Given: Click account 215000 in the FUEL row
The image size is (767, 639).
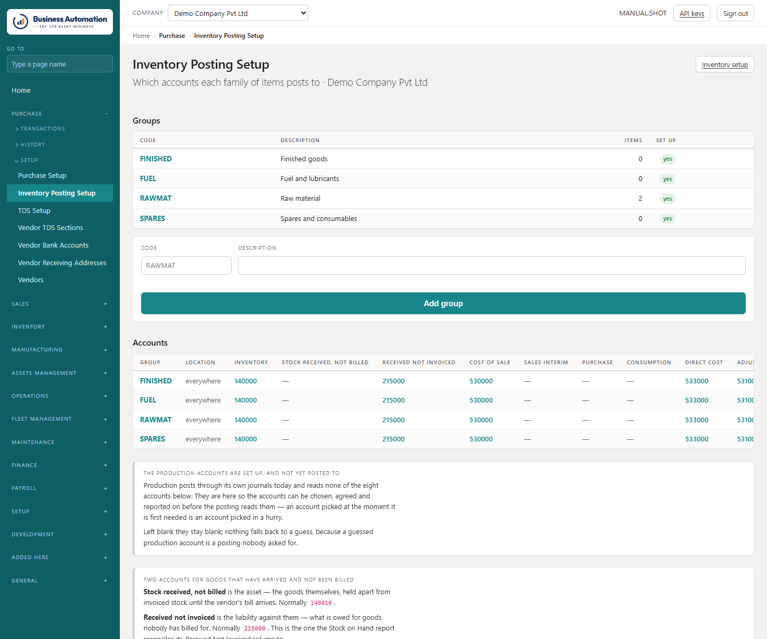Looking at the screenshot, I should (394, 400).
